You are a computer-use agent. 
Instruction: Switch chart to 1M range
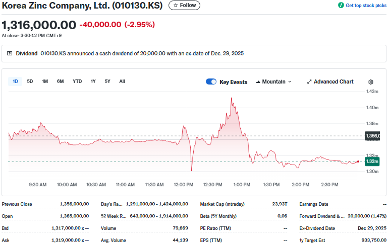[45, 81]
